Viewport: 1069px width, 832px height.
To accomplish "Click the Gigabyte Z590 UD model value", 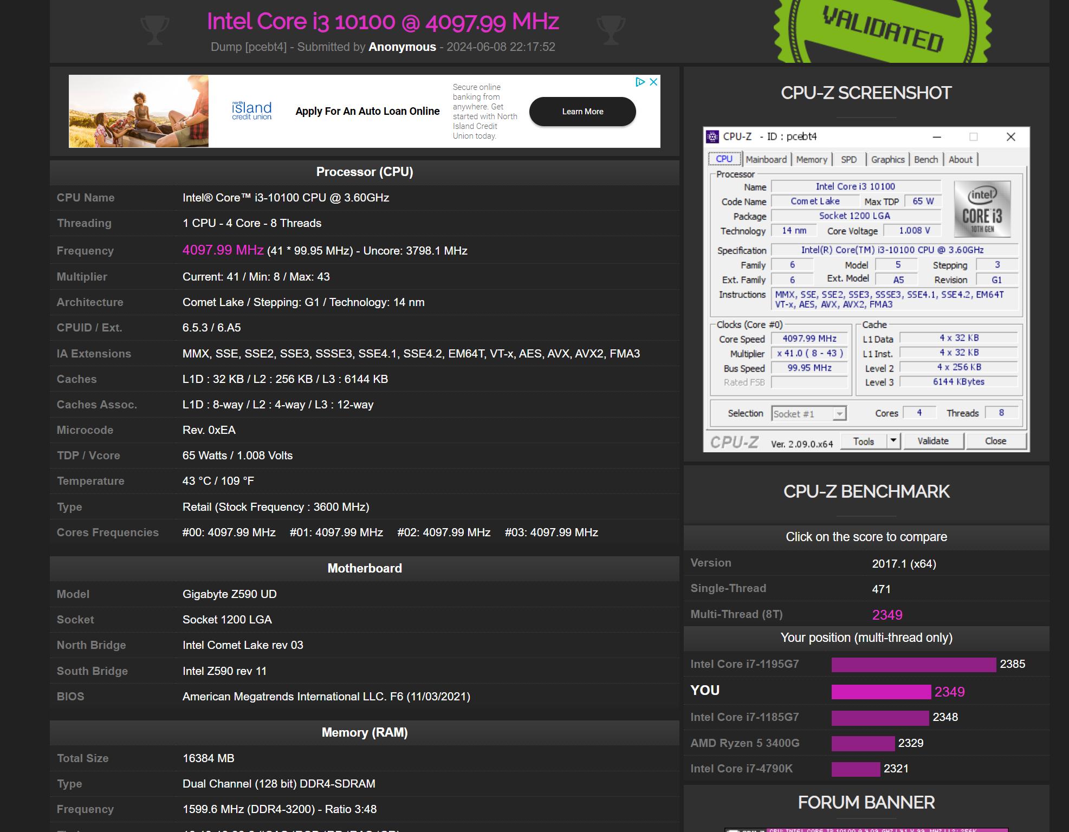I will [x=230, y=594].
